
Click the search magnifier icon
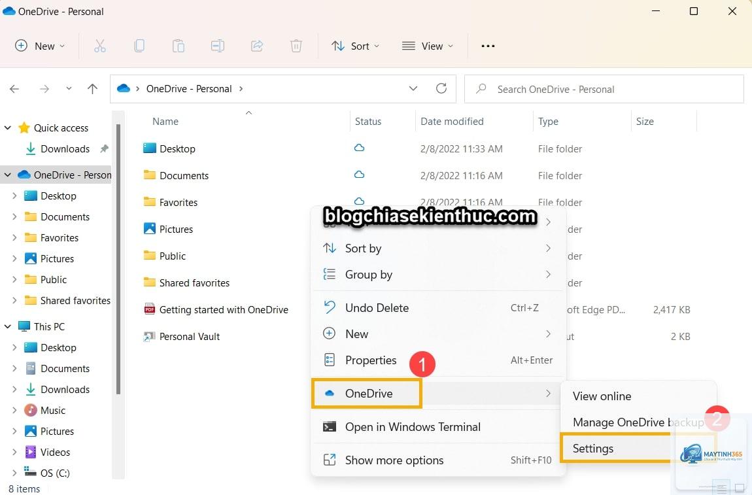481,89
